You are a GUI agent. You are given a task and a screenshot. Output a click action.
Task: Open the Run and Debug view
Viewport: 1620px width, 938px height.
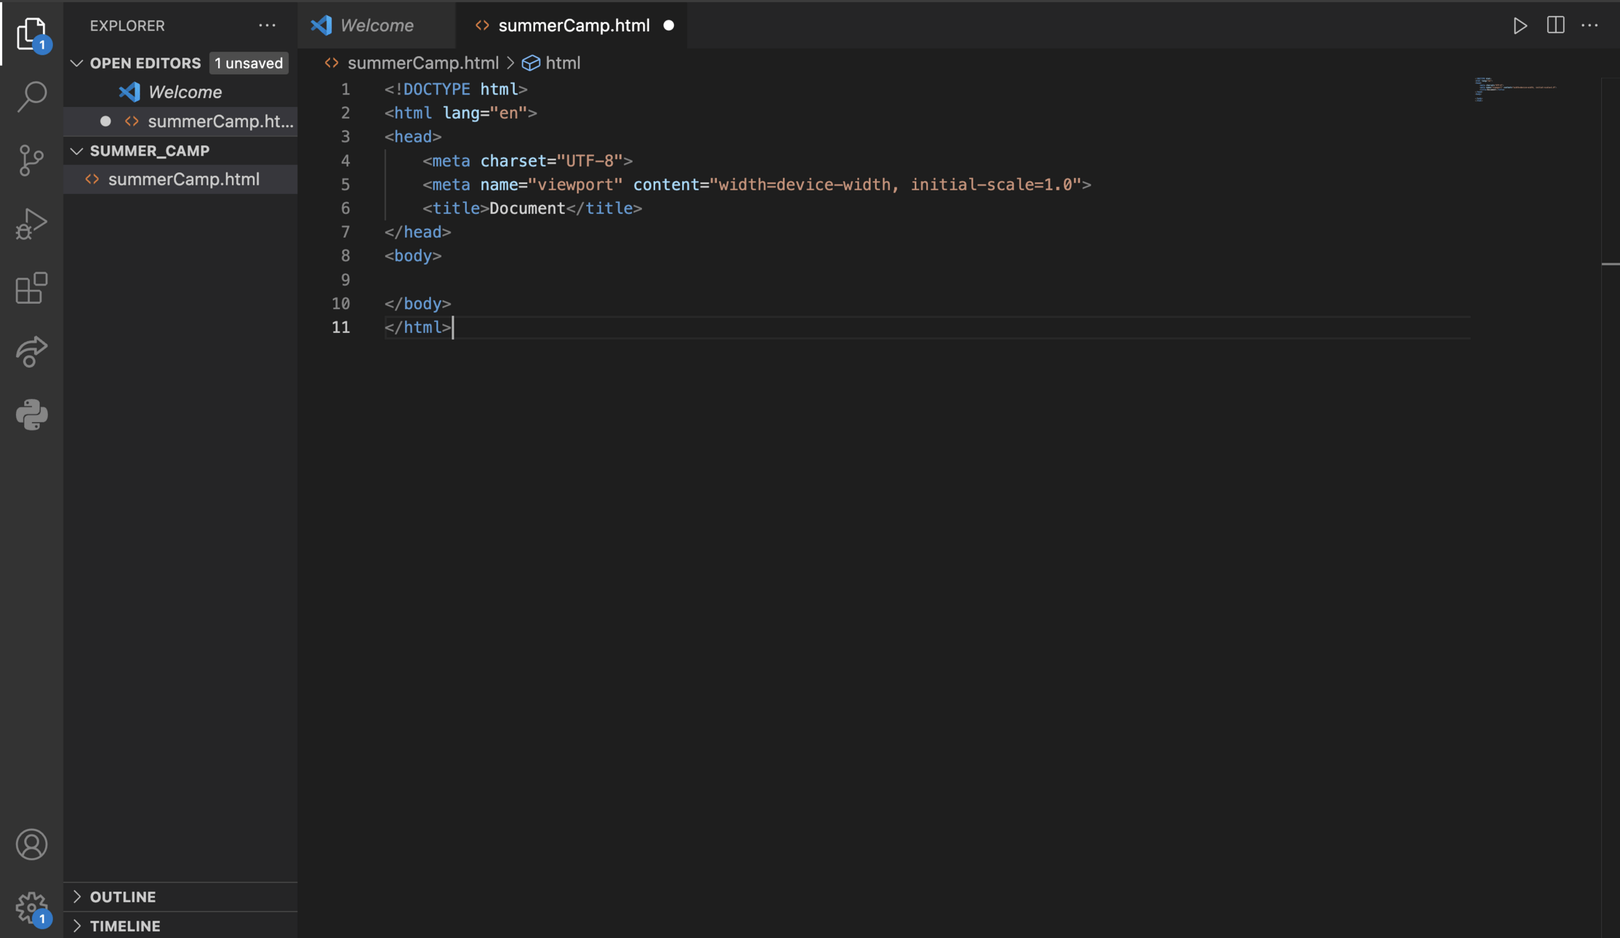31,224
